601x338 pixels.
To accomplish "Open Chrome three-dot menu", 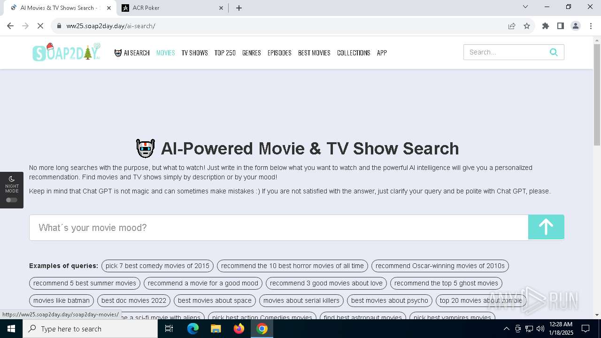I will pyautogui.click(x=590, y=26).
